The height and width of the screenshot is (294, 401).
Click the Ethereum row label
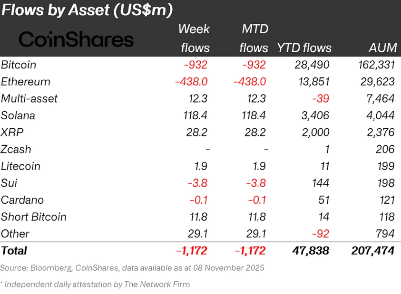(25, 82)
